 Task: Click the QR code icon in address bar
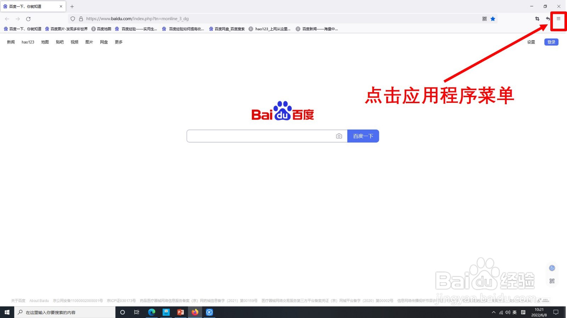[484, 19]
